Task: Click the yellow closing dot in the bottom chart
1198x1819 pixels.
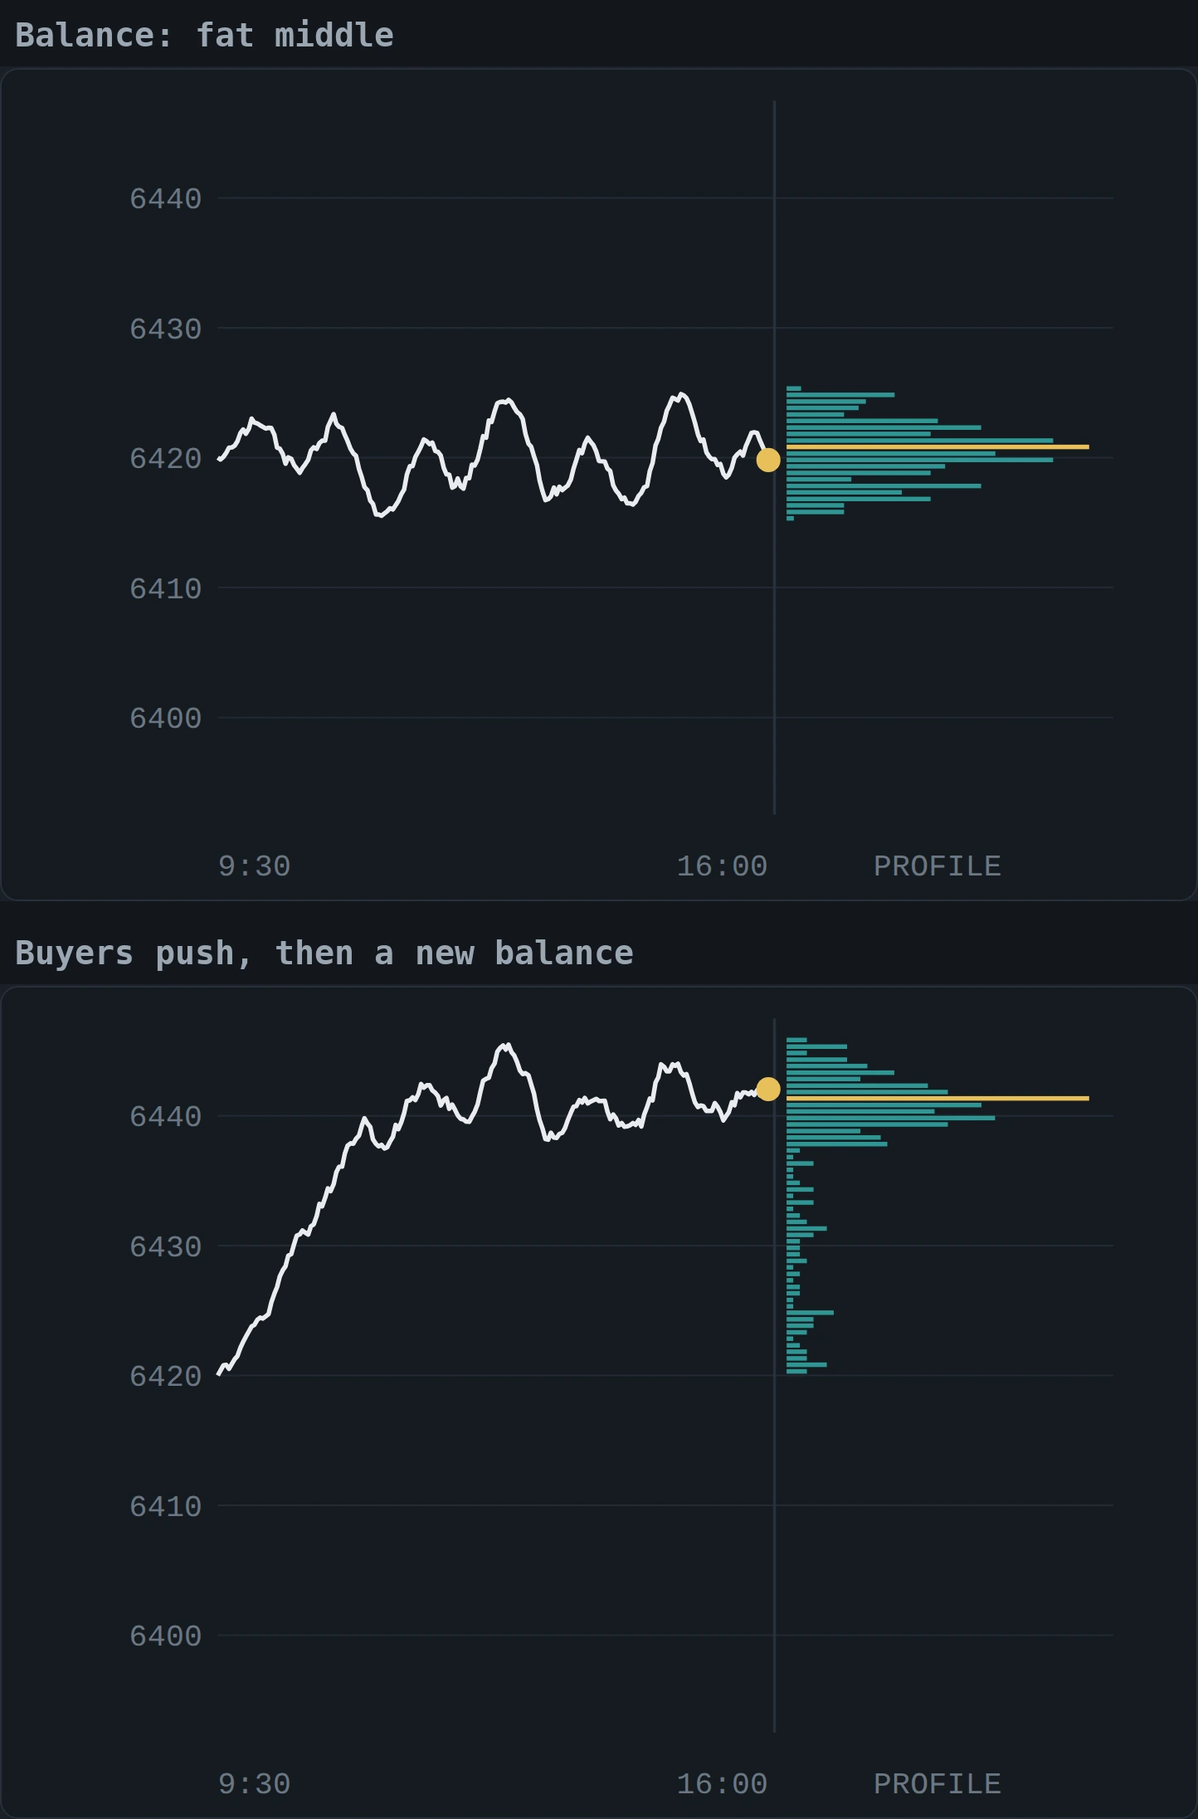Action: [768, 1089]
